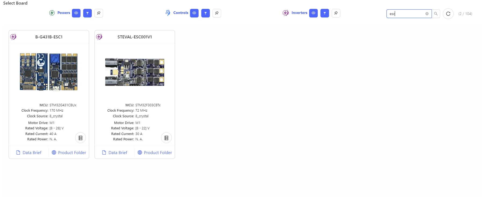This screenshot has width=482, height=197.
Task: Click the rated voltage [8 - 22] V
Action: click(143, 128)
